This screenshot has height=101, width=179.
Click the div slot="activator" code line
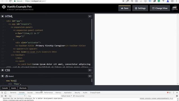[28, 42]
